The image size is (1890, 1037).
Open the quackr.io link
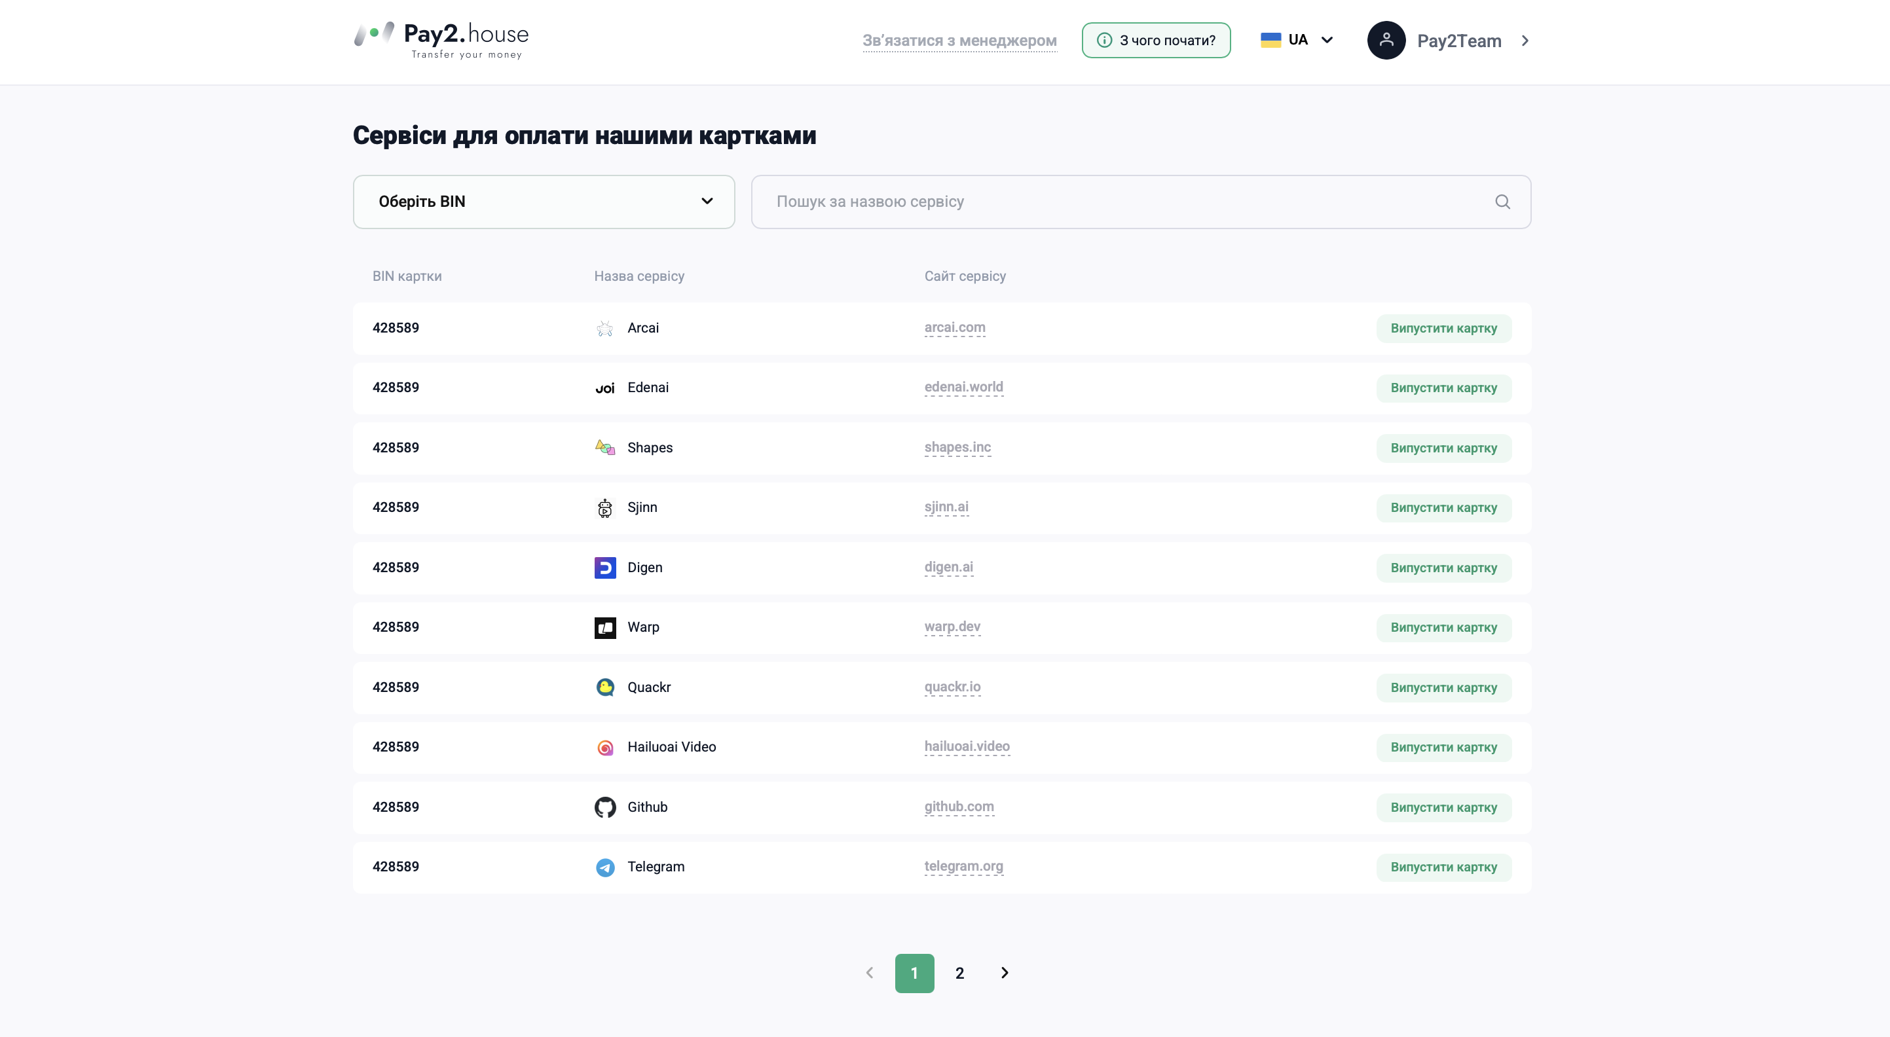952,687
